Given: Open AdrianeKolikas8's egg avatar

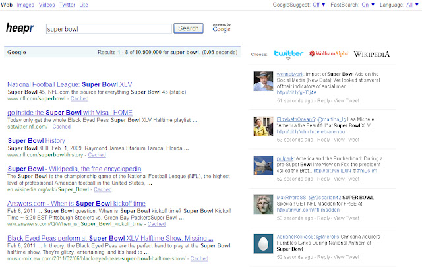Looking at the screenshot, I should pyautogui.click(x=263, y=244).
